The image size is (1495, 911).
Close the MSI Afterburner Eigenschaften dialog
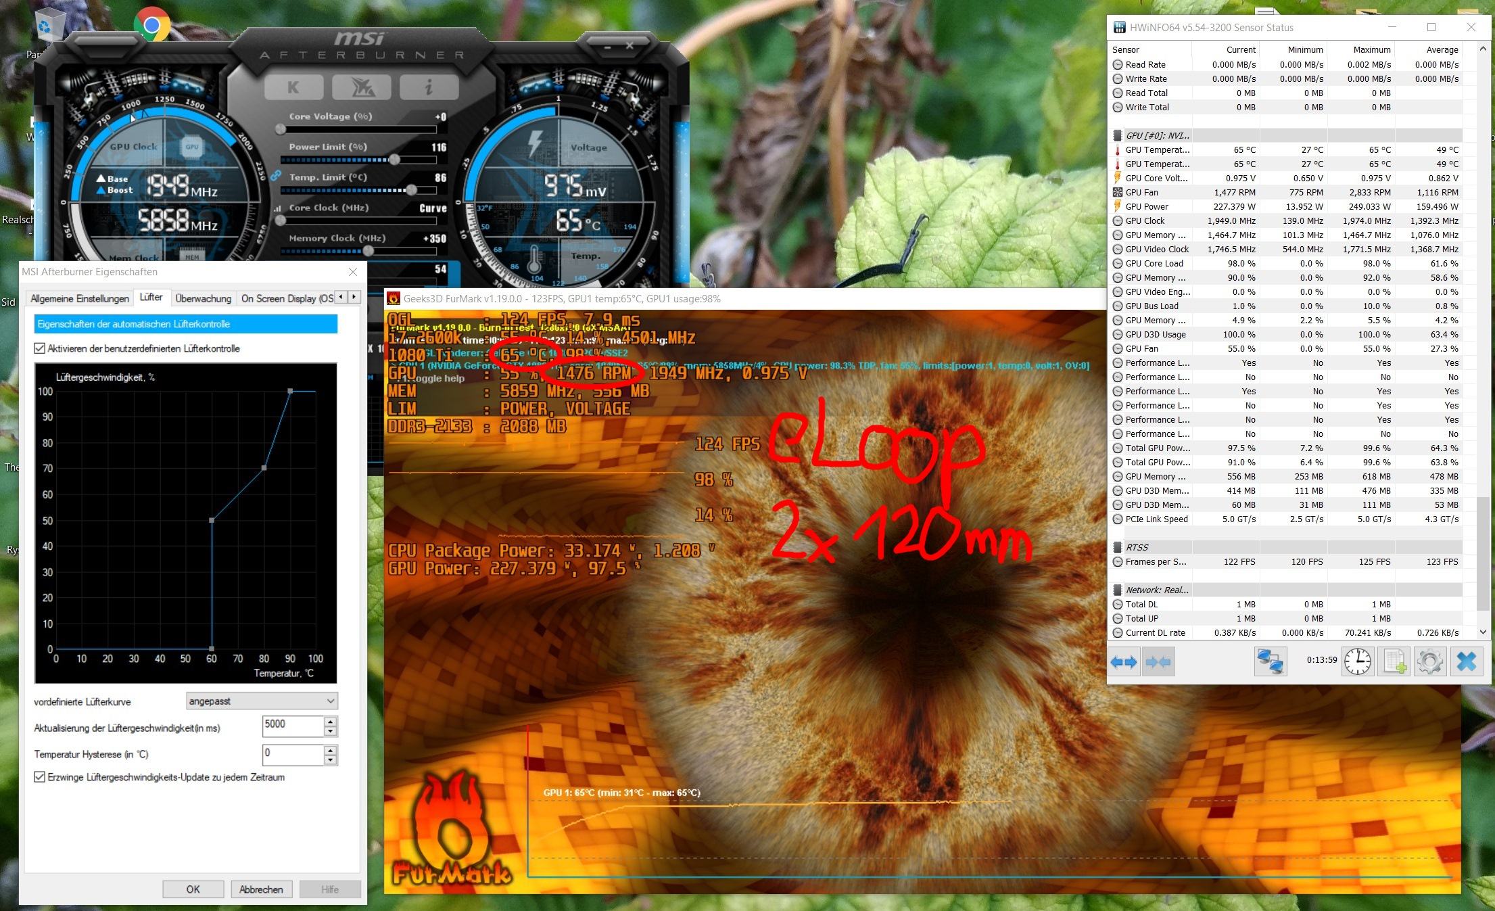coord(352,272)
